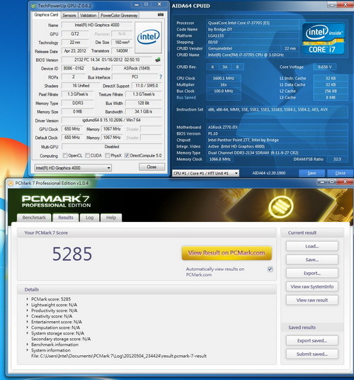This screenshot has height=380, width=354.
Task: Click the Intel Core i7 badge in AIDA64
Action: pos(323,38)
